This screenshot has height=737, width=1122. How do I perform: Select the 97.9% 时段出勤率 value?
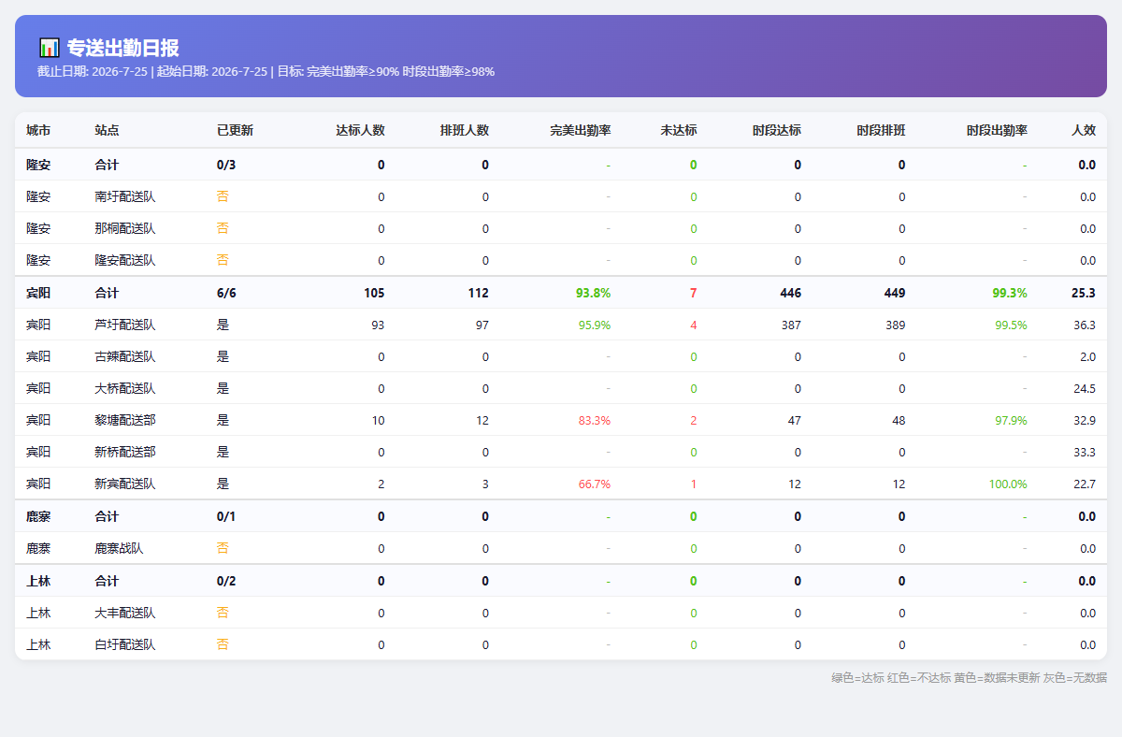(1011, 420)
